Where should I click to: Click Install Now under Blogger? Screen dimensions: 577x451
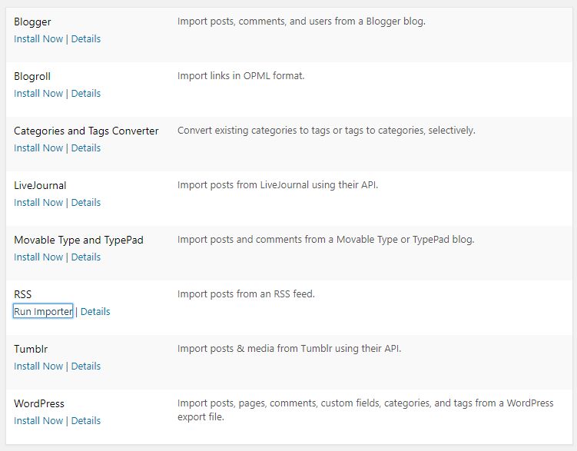coord(38,39)
